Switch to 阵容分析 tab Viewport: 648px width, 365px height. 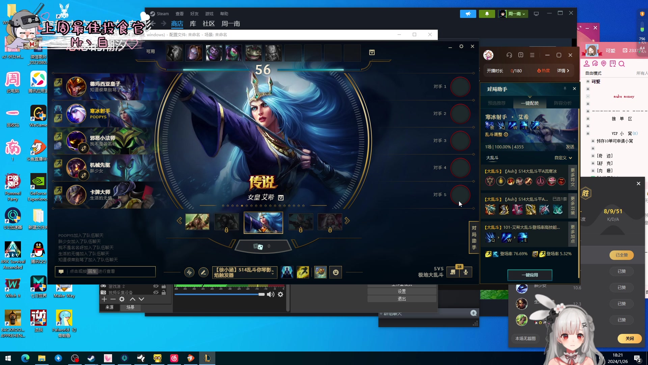click(x=563, y=103)
